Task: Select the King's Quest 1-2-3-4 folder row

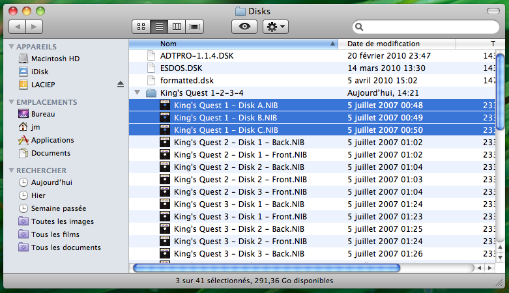Action: click(312, 93)
